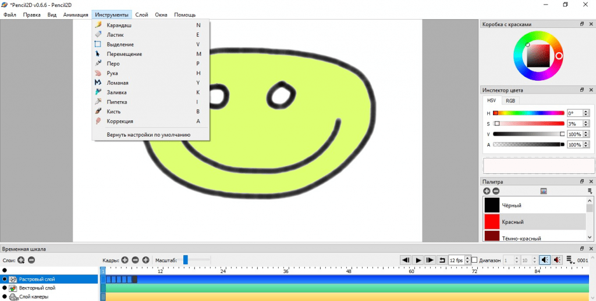Click Вернуть настройки по умолчанию
The height and width of the screenshot is (301, 596).
[x=148, y=135]
